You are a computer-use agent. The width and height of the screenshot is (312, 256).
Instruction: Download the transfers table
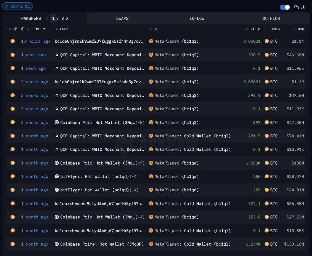pos(303,7)
